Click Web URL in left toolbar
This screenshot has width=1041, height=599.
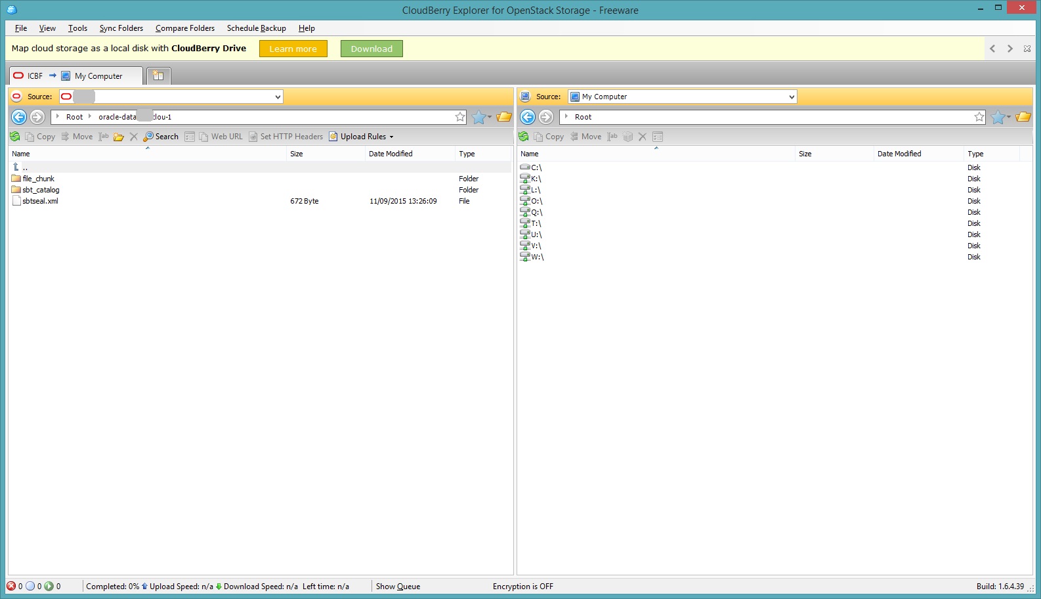(x=221, y=137)
